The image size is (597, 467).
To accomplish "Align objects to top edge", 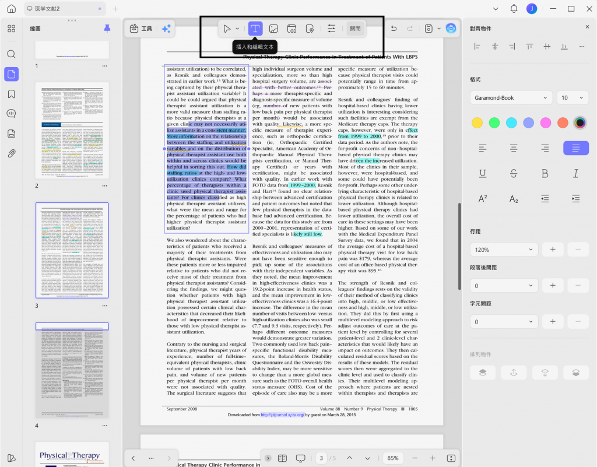I will pos(529,47).
